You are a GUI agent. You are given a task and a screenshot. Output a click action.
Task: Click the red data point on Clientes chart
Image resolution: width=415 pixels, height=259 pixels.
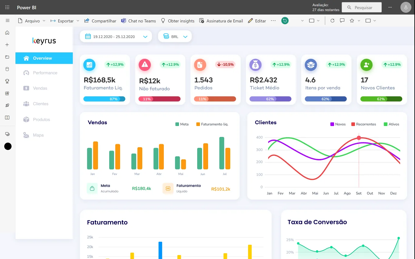[359, 138]
